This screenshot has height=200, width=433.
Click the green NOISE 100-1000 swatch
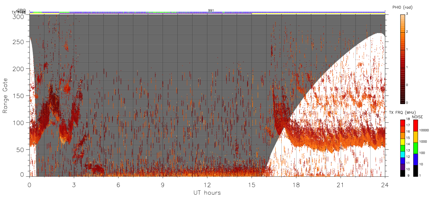click(x=416, y=148)
